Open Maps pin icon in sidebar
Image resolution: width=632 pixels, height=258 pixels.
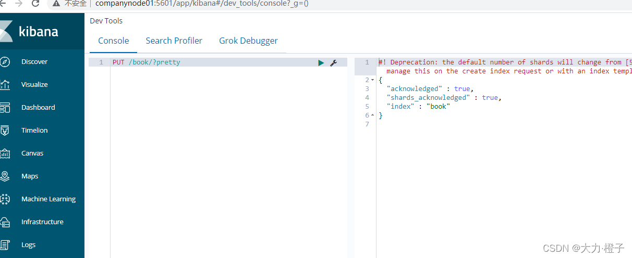point(5,176)
